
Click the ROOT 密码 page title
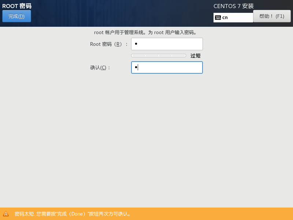click(x=17, y=6)
